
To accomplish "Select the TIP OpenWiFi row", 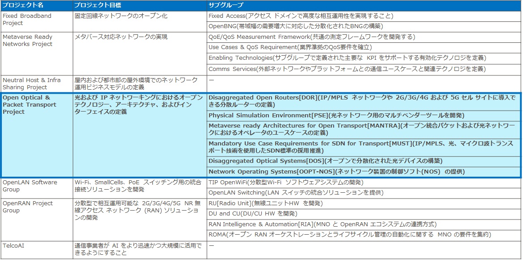I will (x=364, y=182).
